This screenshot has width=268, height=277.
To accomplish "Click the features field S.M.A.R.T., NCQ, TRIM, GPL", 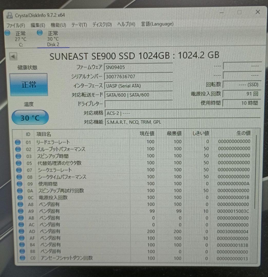I will click(182, 122).
